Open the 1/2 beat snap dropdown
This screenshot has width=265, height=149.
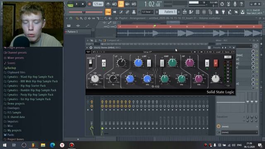pyautogui.click(x=147, y=12)
